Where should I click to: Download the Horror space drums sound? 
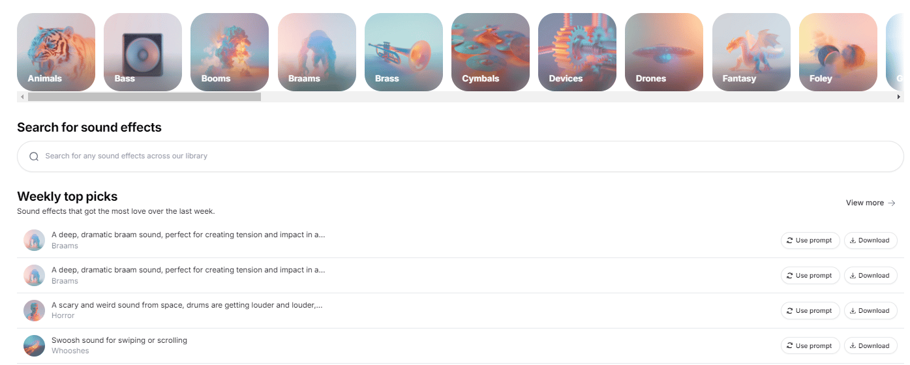tap(870, 311)
